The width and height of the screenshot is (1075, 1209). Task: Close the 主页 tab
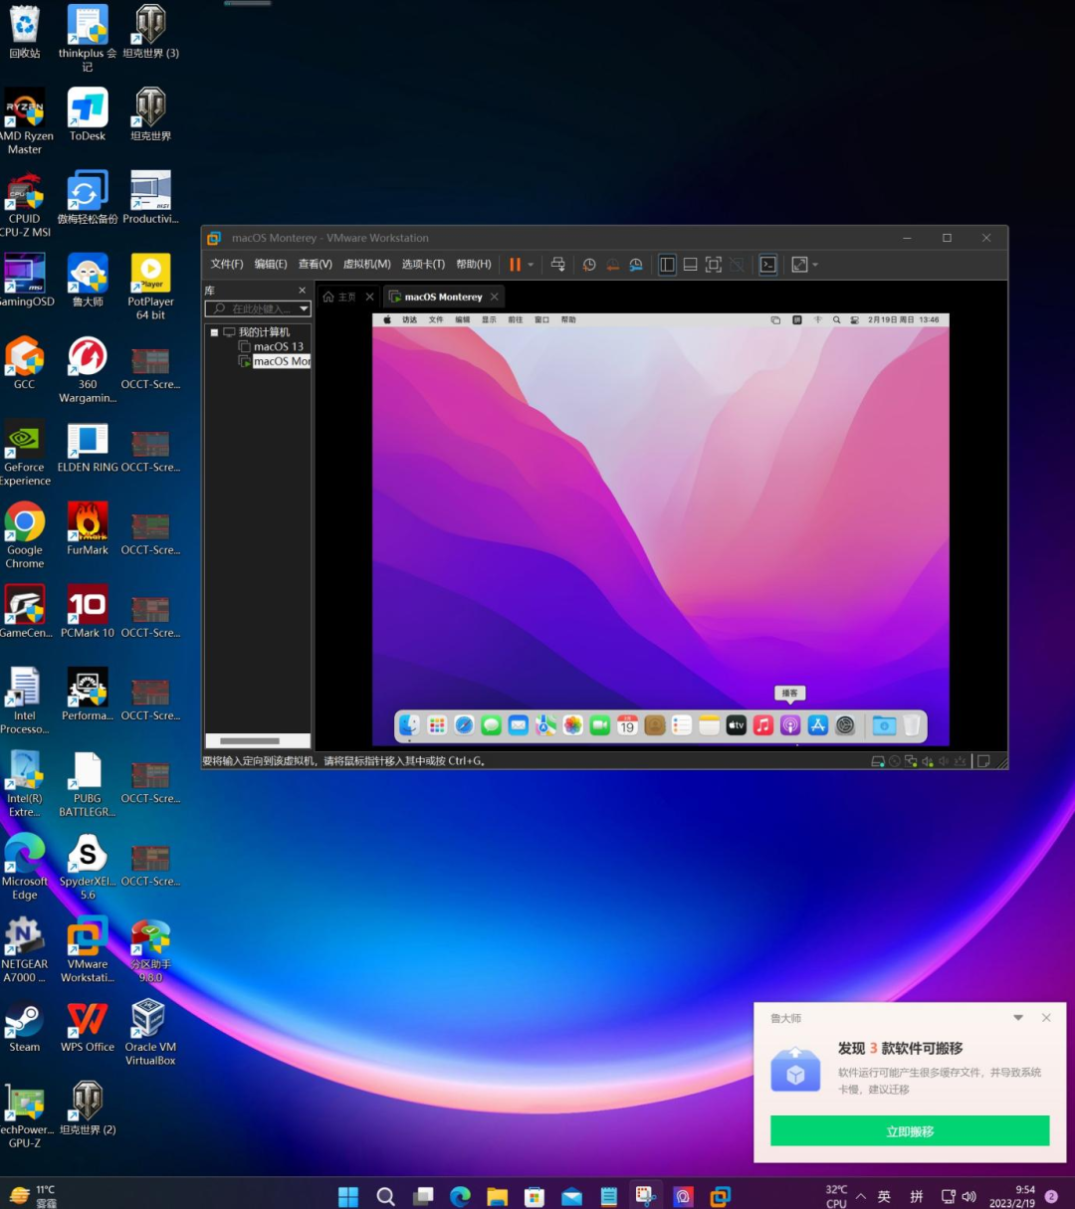coord(369,297)
